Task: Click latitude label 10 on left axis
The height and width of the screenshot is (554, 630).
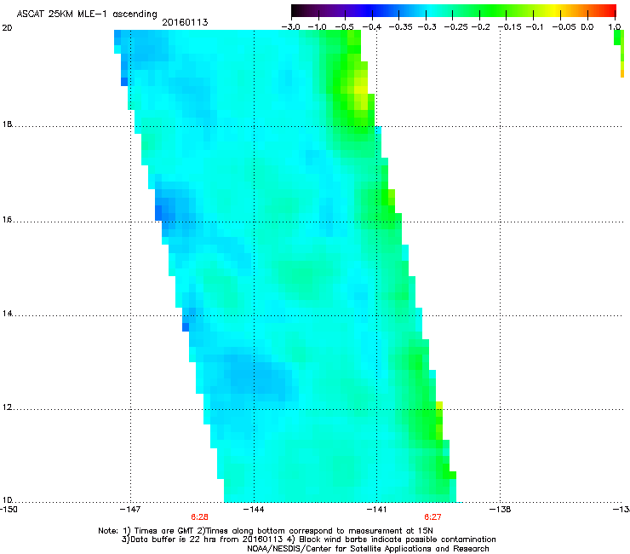Action: 7,500
